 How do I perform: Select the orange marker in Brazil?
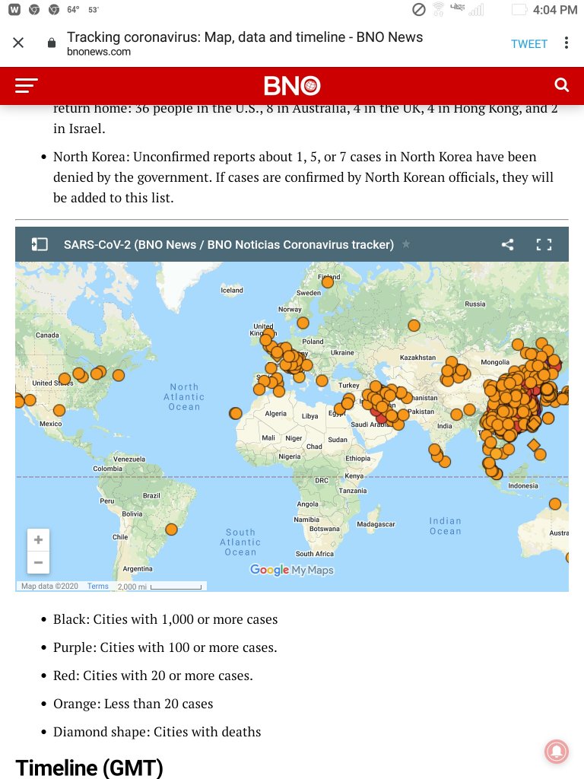pos(172,529)
